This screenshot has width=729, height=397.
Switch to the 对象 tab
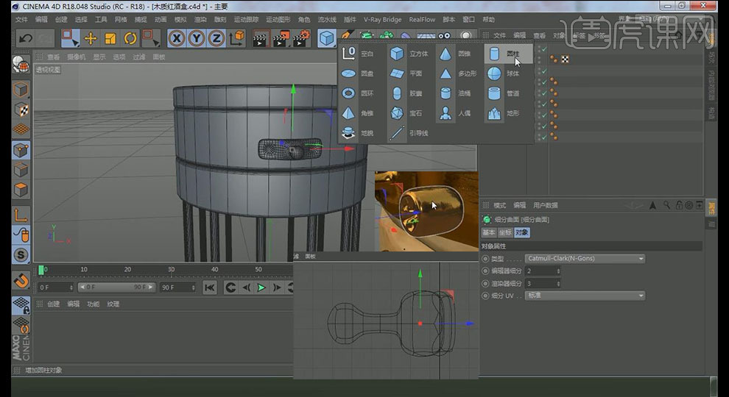coord(521,232)
